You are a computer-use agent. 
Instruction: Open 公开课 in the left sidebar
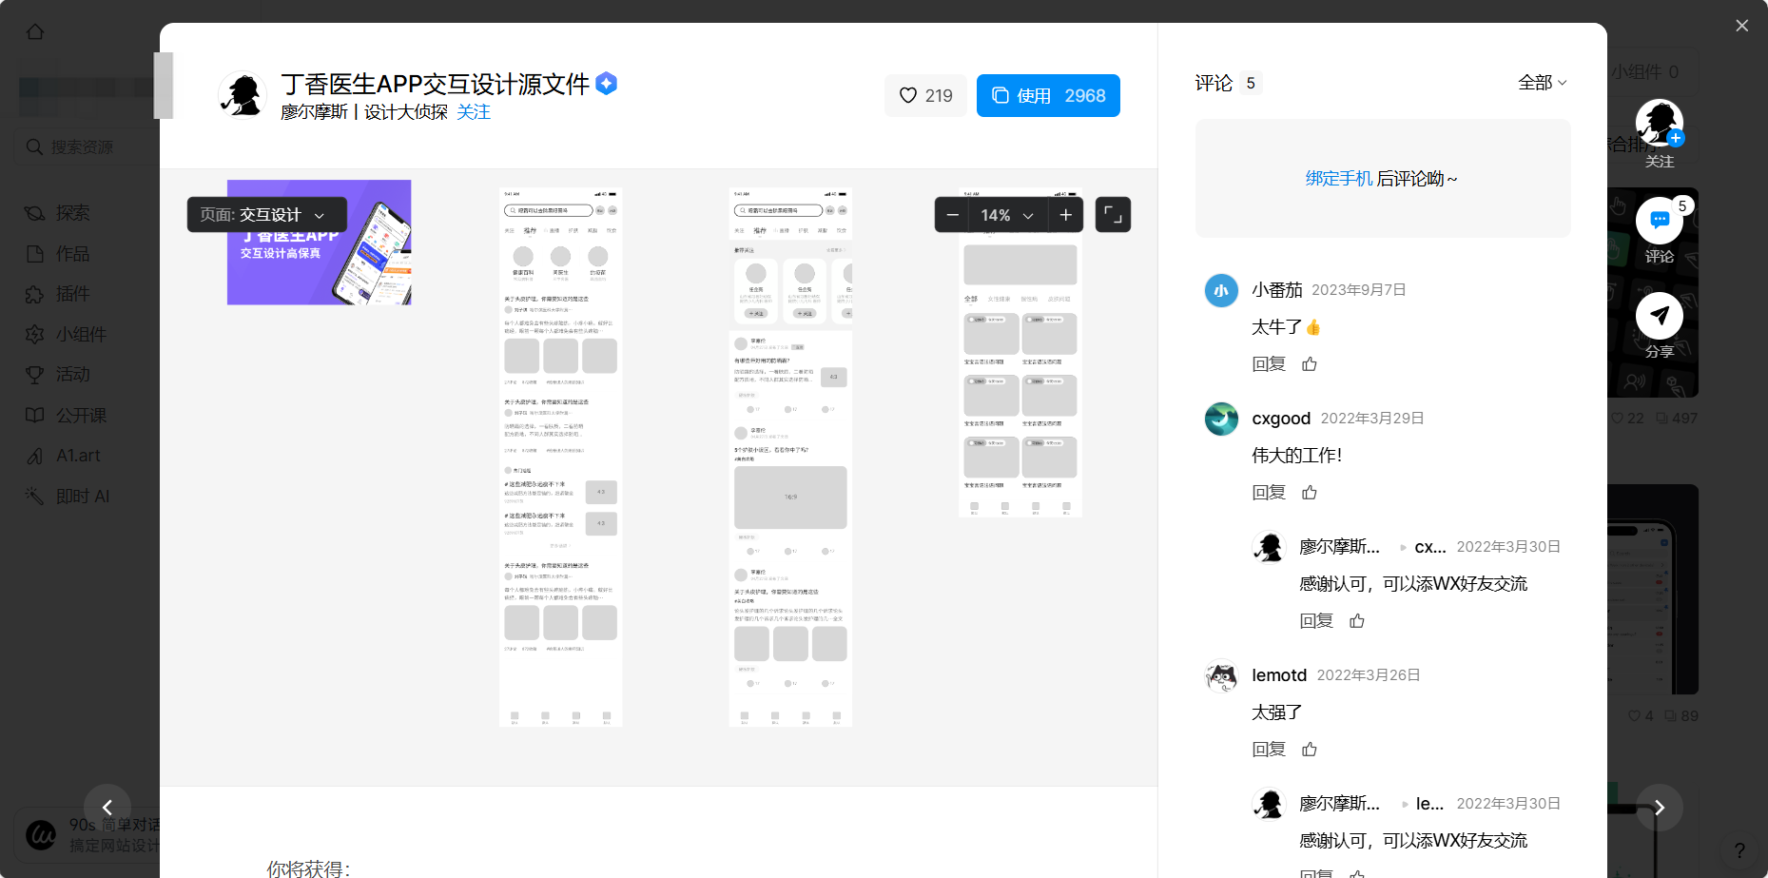[81, 416]
